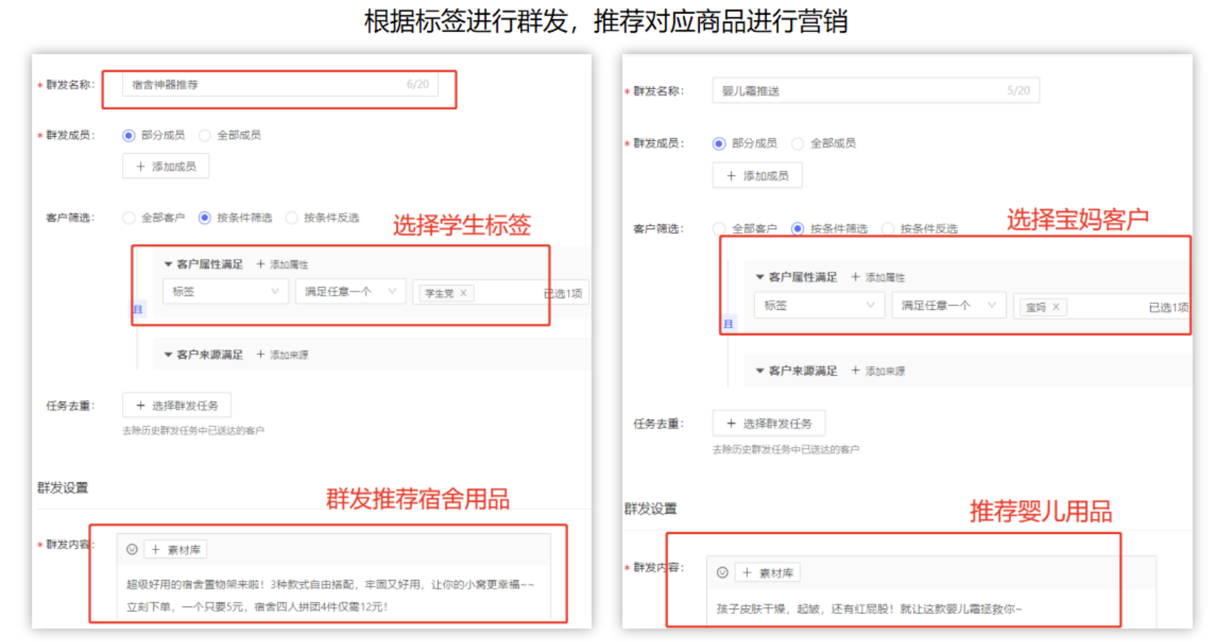Click 选择群发任务 button in right panel
The width and height of the screenshot is (1222, 642).
tap(769, 423)
